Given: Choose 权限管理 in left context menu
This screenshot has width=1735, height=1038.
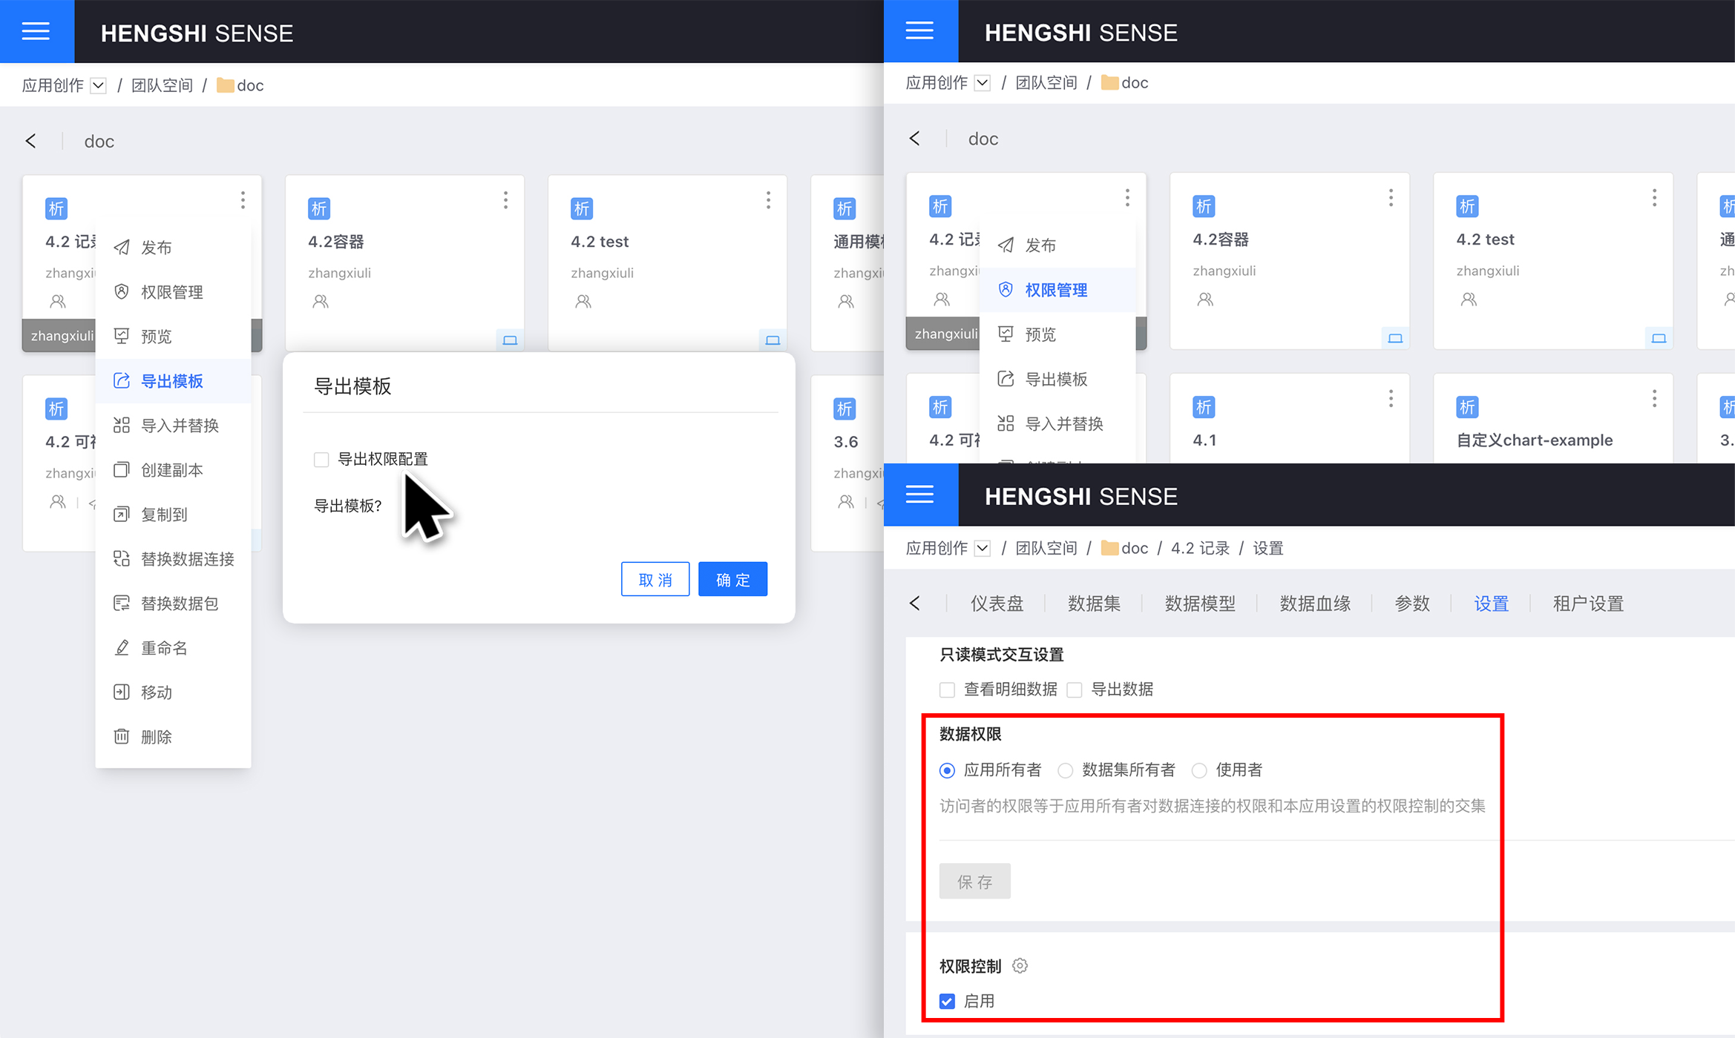Looking at the screenshot, I should [173, 292].
